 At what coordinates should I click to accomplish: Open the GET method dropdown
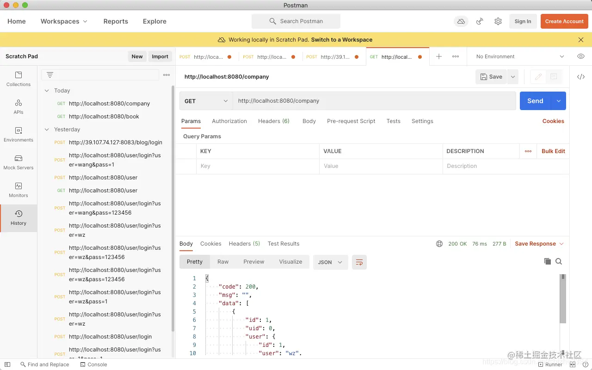206,101
